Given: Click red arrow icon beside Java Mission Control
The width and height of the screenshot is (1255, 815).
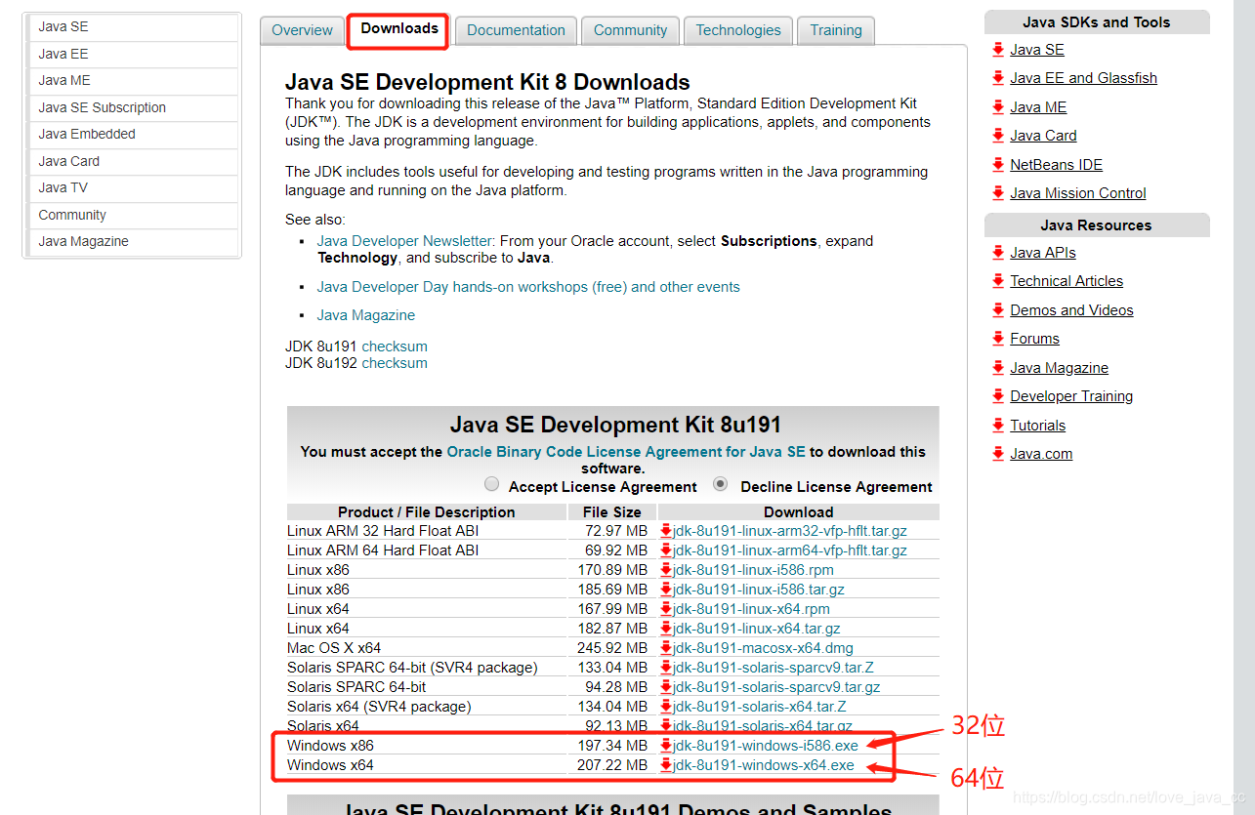Looking at the screenshot, I should 997,192.
